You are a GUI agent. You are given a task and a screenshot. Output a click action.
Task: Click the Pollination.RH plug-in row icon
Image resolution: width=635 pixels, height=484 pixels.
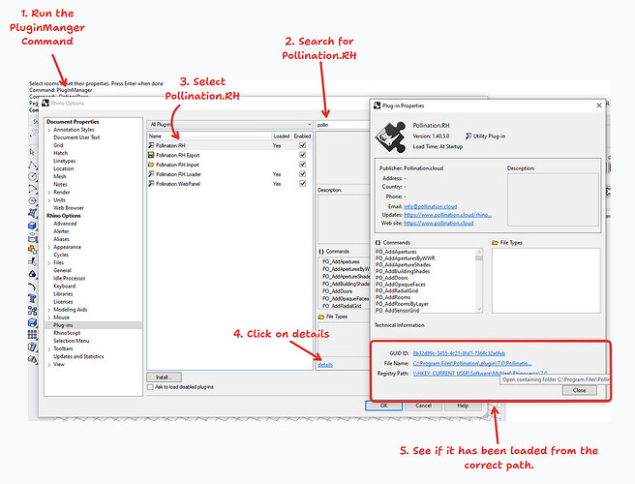pos(151,145)
